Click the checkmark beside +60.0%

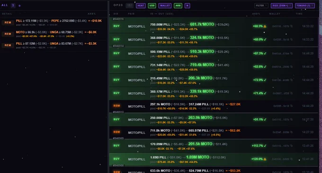click(x=265, y=39)
